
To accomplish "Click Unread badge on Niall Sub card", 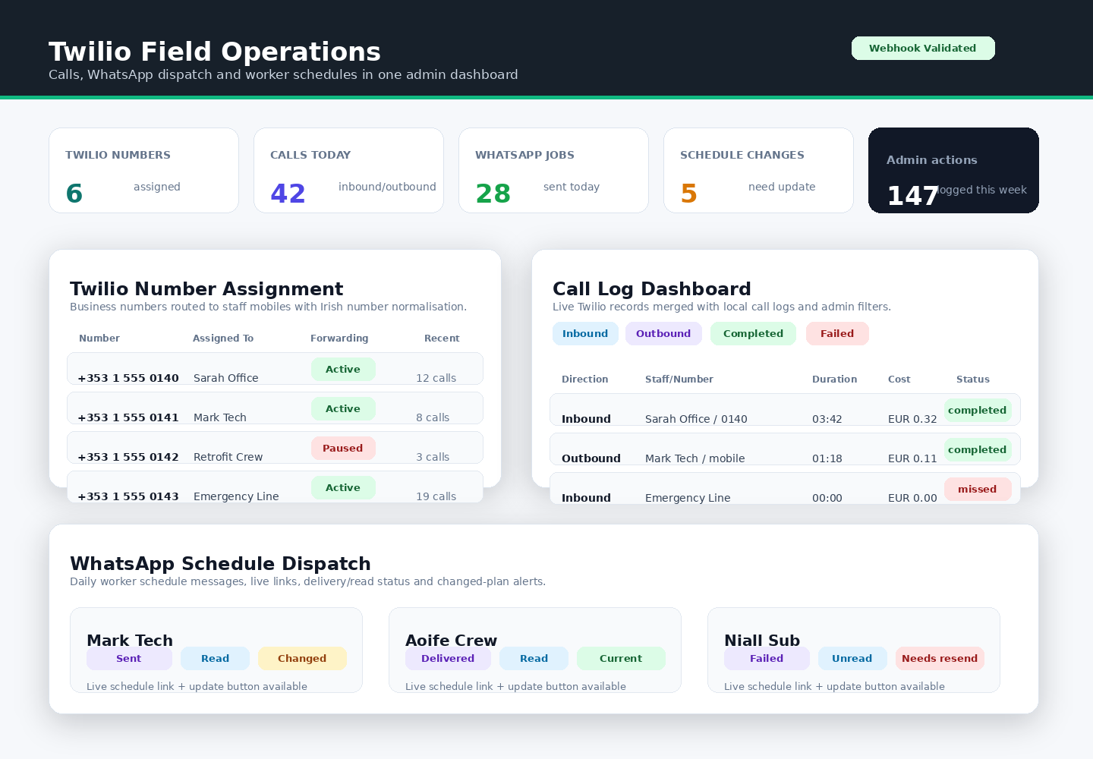I will point(852,658).
